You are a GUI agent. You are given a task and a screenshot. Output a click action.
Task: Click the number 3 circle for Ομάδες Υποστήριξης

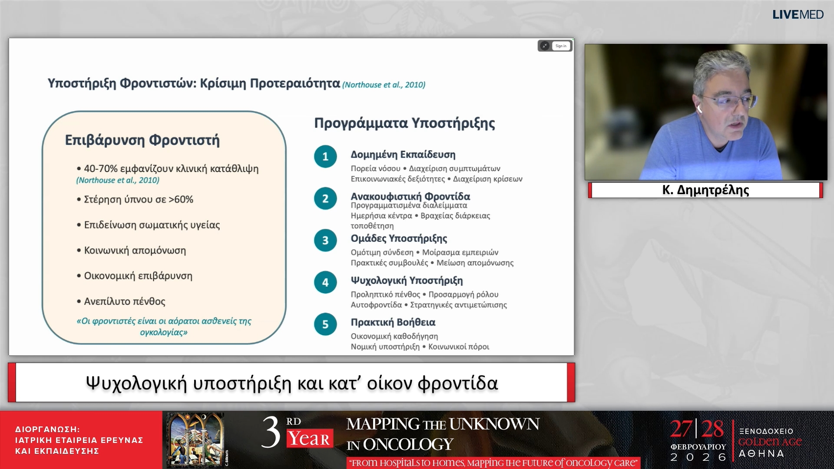click(325, 241)
